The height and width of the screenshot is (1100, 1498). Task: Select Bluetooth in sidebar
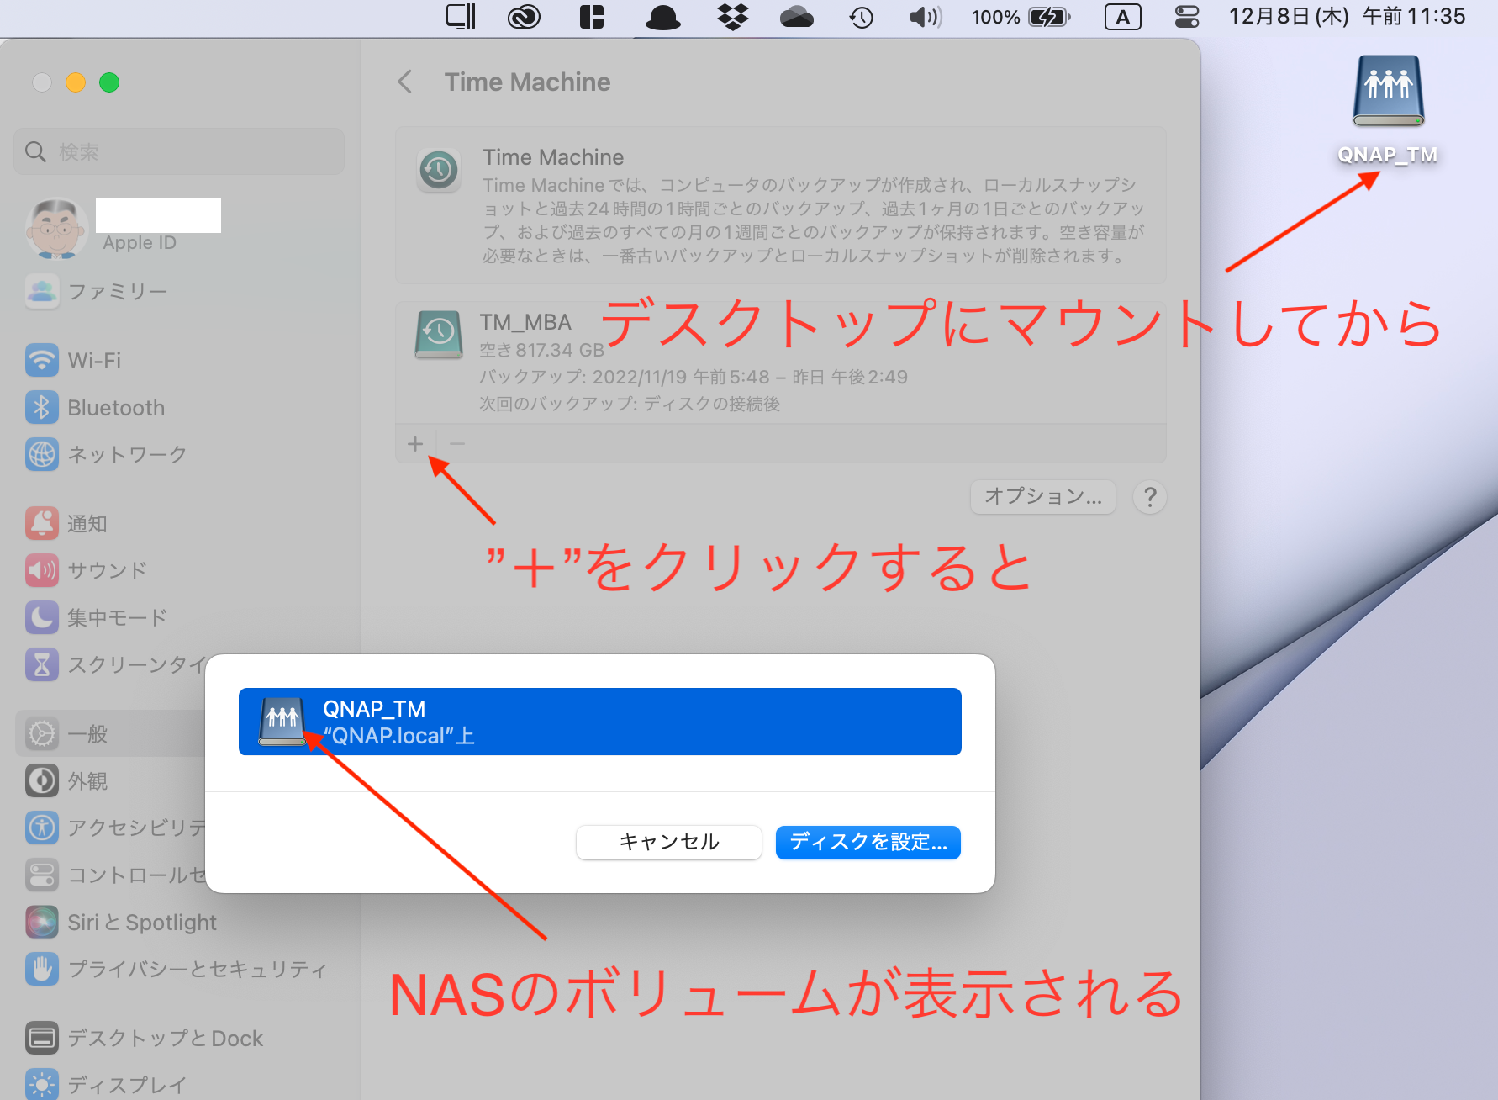[x=96, y=408]
